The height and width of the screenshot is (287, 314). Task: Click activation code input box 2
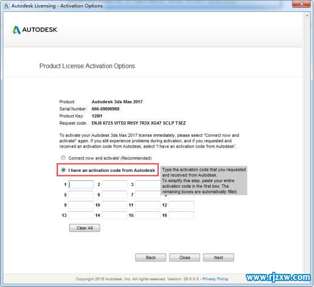coord(114,184)
